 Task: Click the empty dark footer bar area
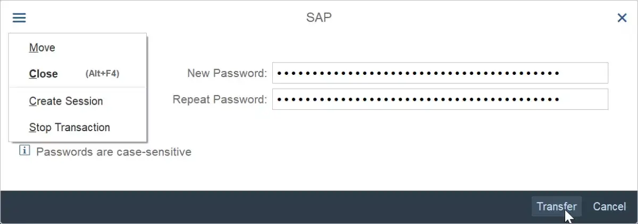[266, 207]
